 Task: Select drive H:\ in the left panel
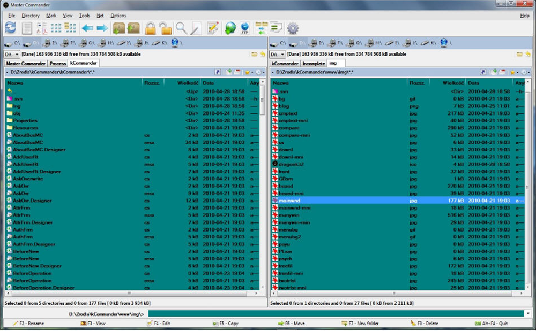pos(106,43)
